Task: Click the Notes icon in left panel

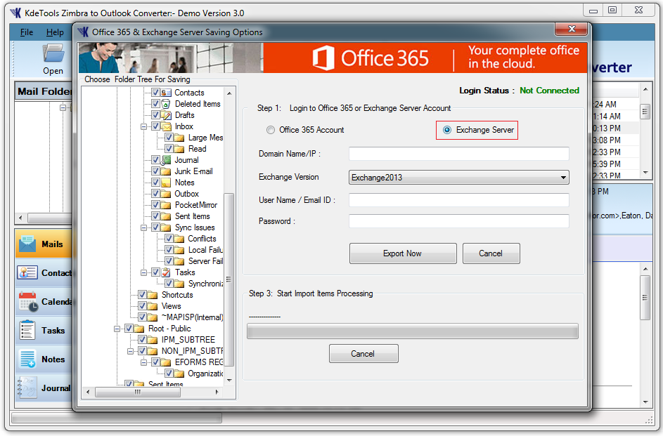Action: click(27, 359)
